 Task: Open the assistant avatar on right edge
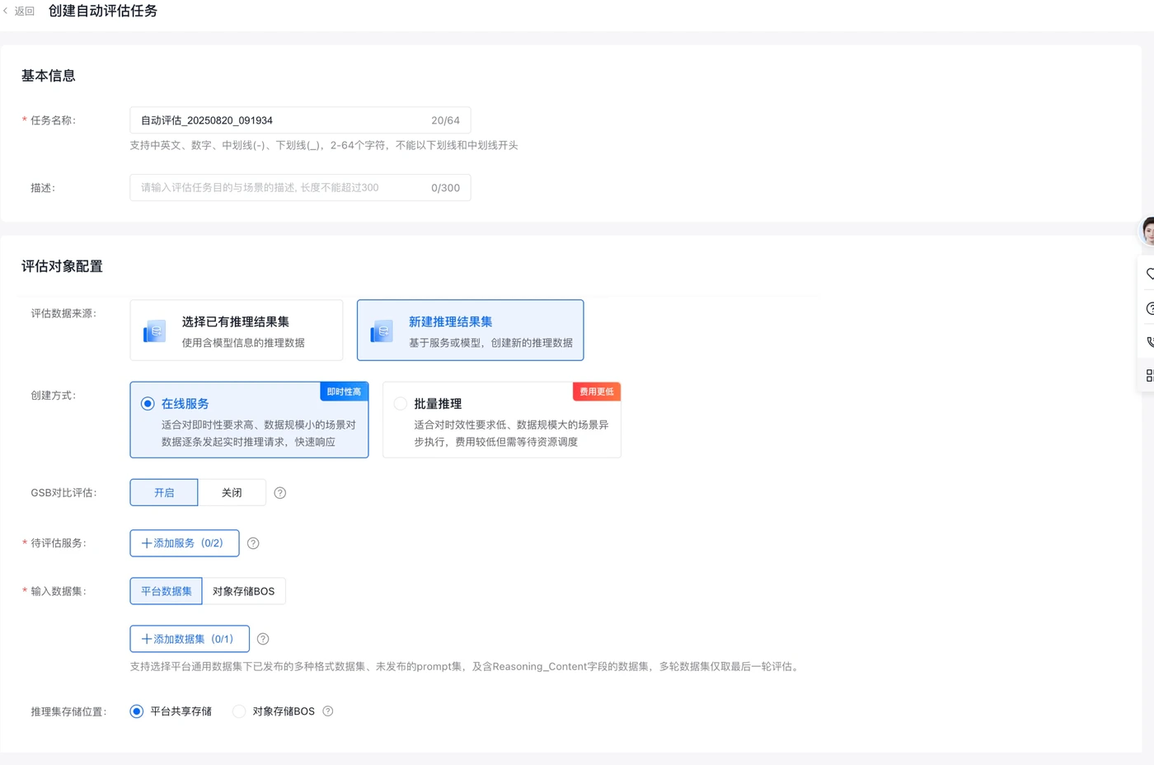coord(1147,231)
